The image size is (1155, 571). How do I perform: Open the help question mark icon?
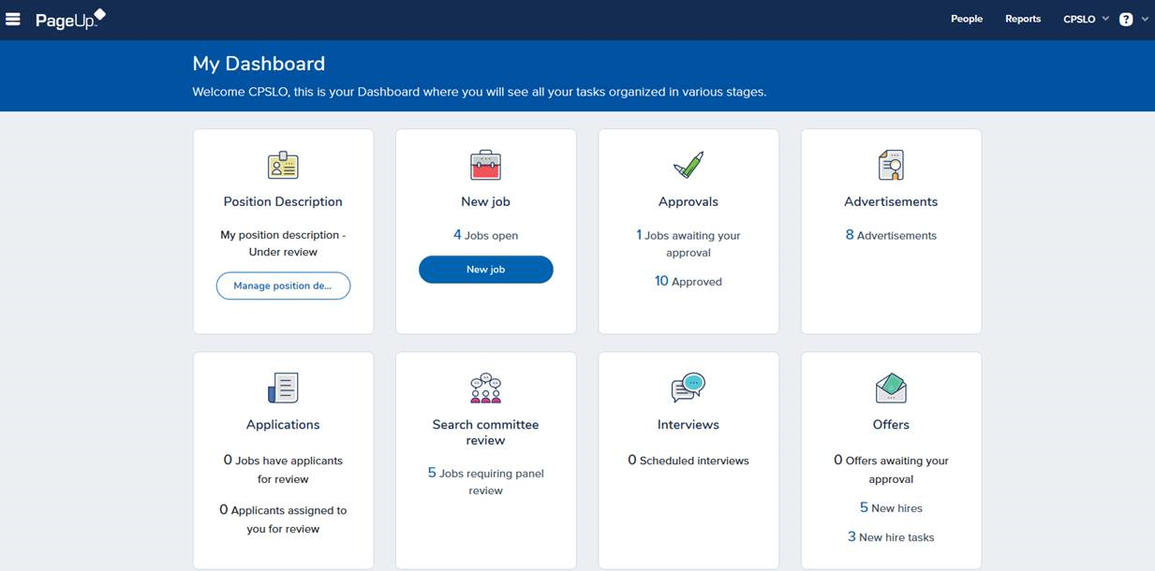1126,19
